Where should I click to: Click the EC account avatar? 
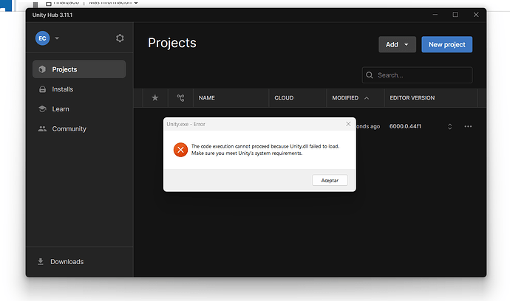pos(42,38)
